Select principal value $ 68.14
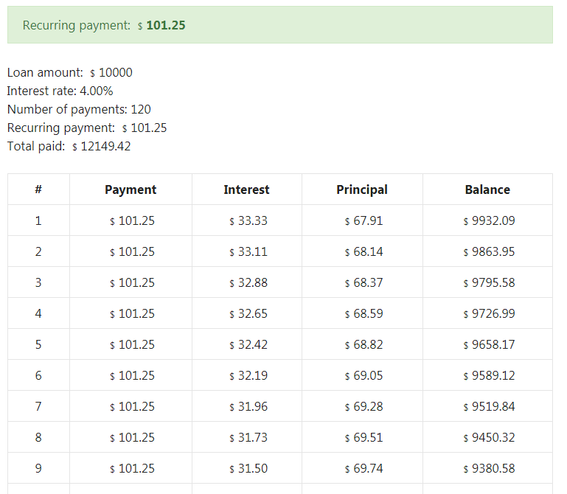 point(363,251)
